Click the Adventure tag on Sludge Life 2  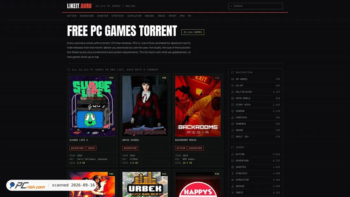tap(77, 148)
